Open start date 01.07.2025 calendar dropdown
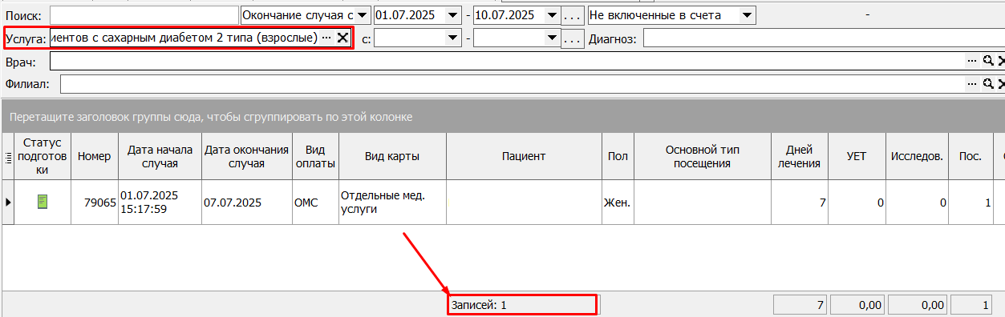Screen dimensions: 1005x317 [x=454, y=14]
